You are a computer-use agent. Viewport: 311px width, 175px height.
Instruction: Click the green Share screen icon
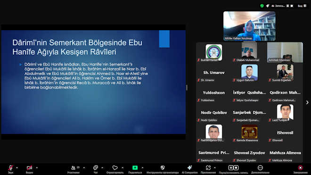[135, 168]
